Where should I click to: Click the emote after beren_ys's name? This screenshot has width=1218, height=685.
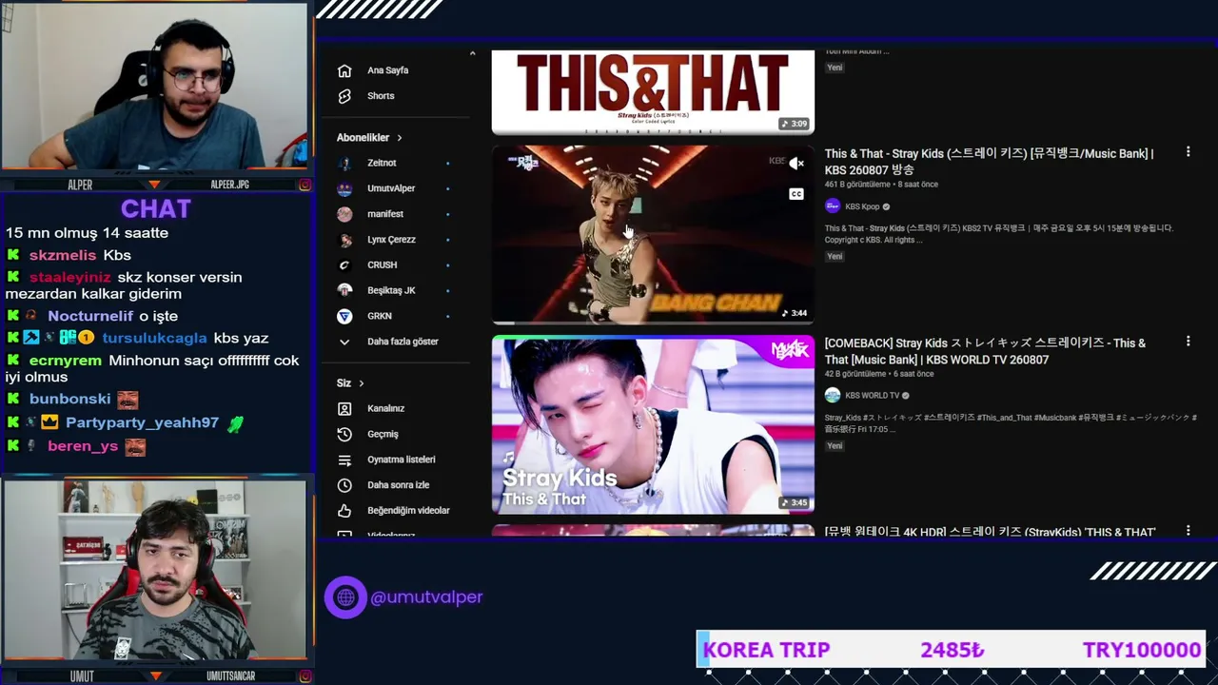[135, 446]
